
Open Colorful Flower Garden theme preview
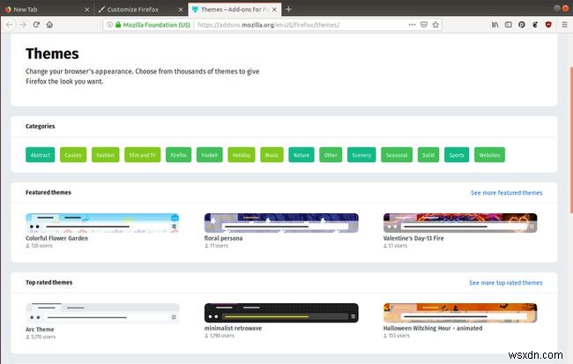pyautogui.click(x=102, y=223)
